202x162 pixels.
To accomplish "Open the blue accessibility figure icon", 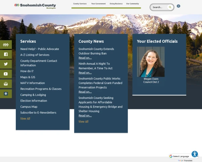I will (x=195, y=154).
